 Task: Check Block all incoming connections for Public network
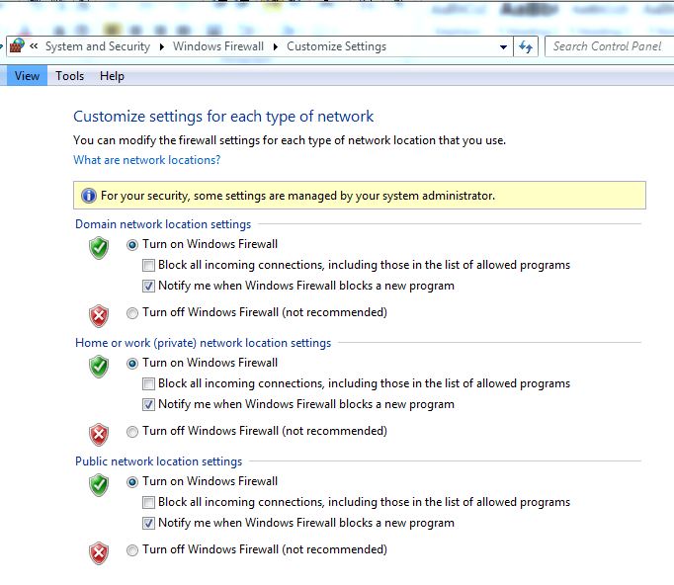coord(148,502)
